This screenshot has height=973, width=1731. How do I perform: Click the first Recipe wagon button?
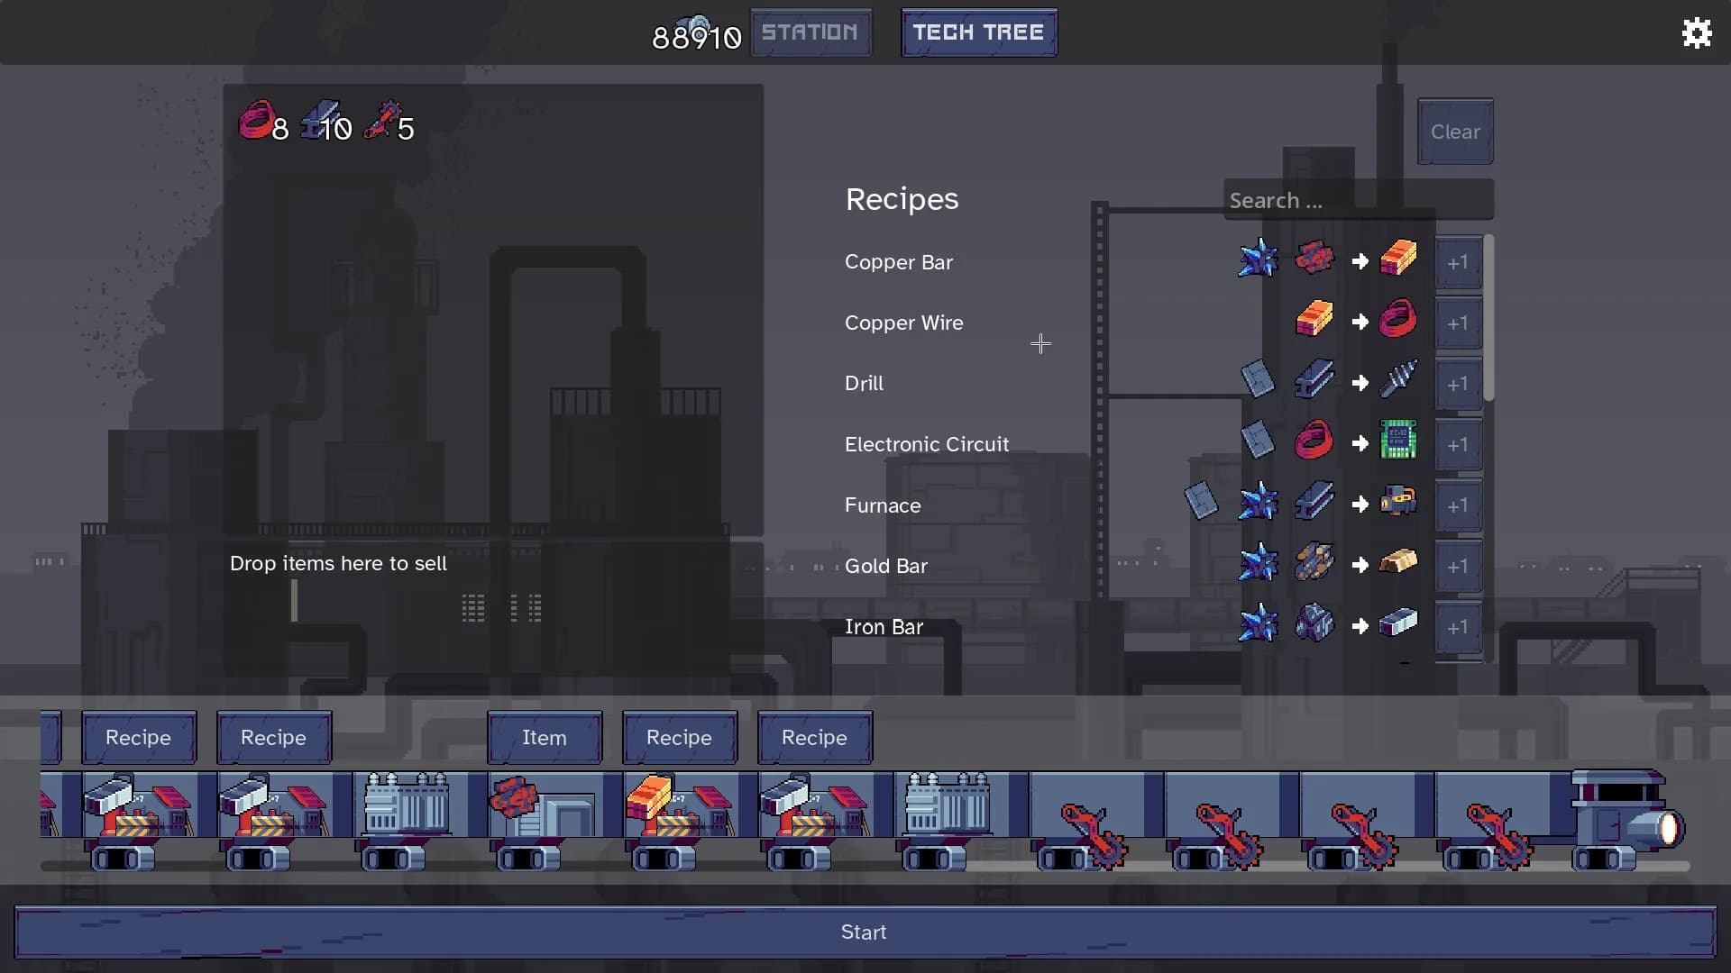(139, 738)
